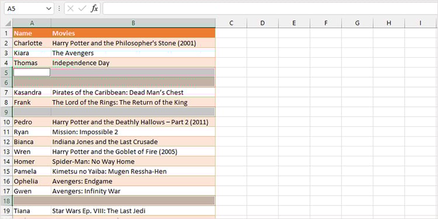The width and height of the screenshot is (438, 219).
Task: Select row 18 header
Action: [6, 201]
